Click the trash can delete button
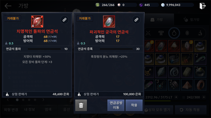 tap(81, 105)
